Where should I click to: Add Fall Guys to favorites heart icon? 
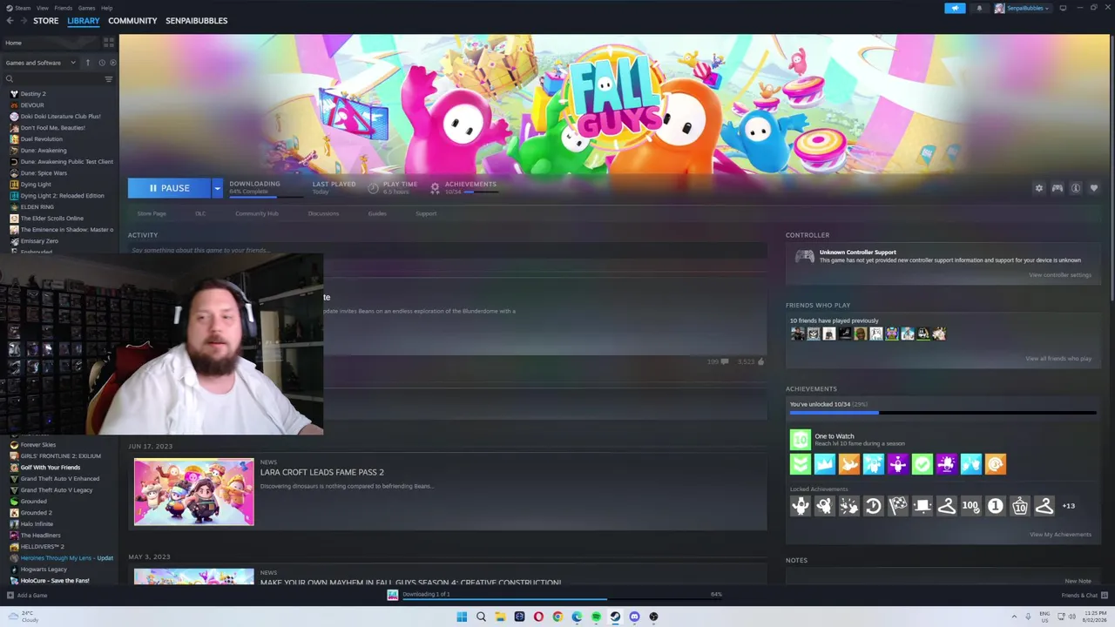point(1094,188)
